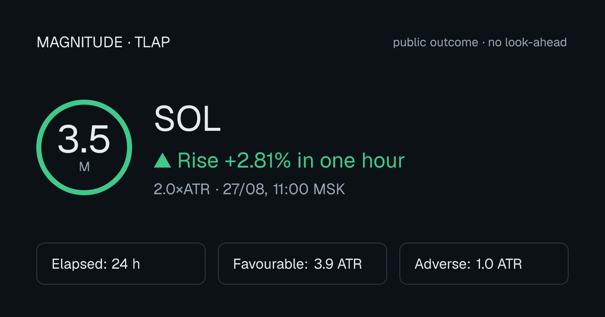
Task: Click the public outcome note
Action: tap(436, 43)
